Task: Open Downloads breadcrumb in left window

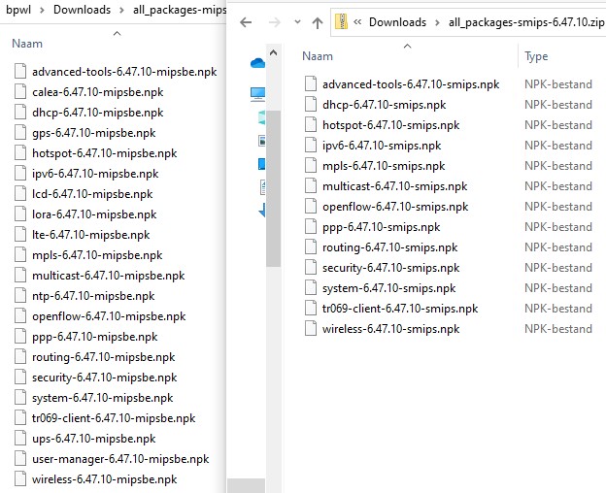Action: click(x=82, y=10)
